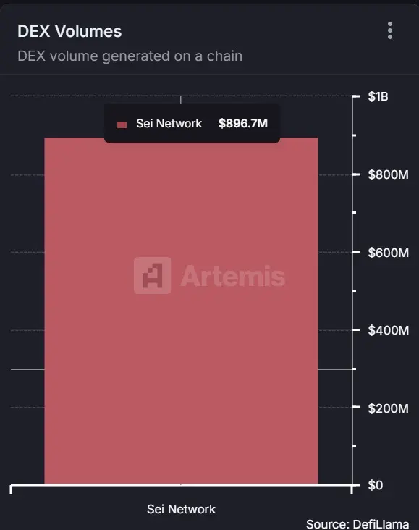Screen dimensions: 419x530
Task: Click the red Sei Network legend swatch
Action: click(122, 125)
